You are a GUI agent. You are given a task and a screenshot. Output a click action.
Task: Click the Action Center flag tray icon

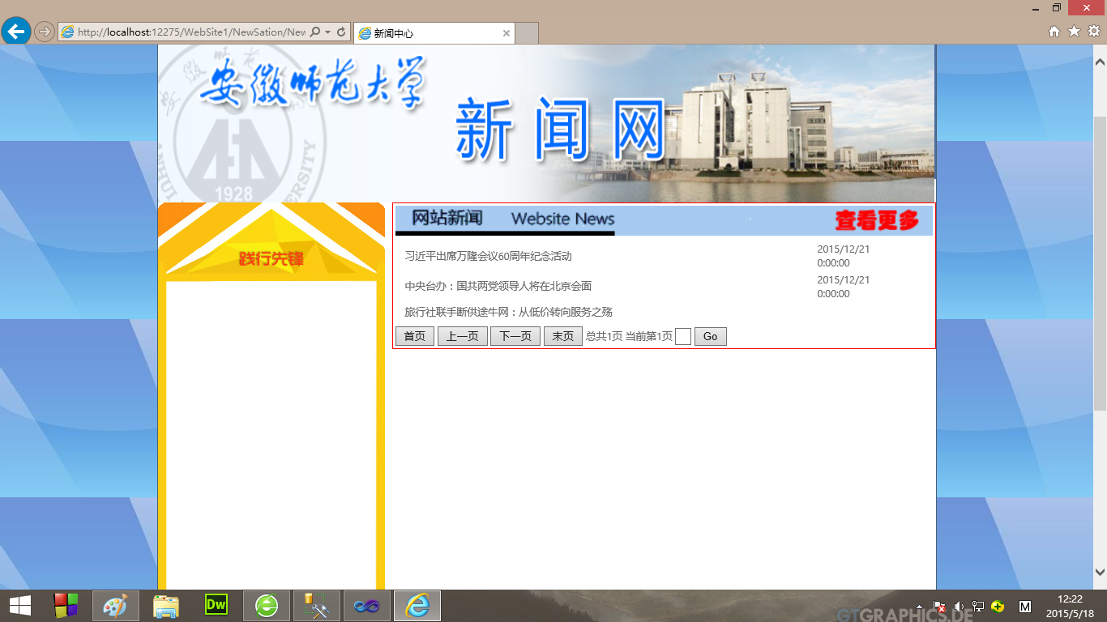pos(939,607)
